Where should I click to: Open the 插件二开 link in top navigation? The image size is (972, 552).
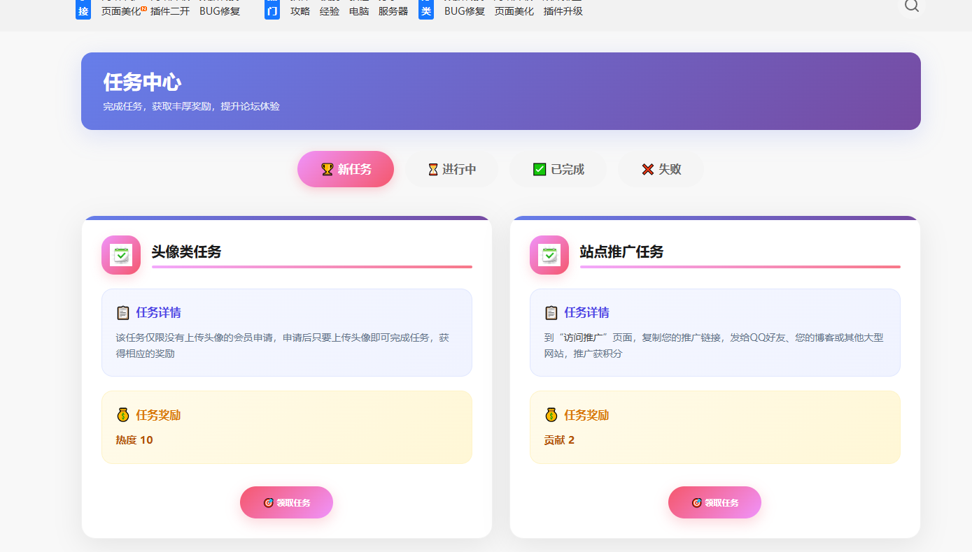(170, 11)
